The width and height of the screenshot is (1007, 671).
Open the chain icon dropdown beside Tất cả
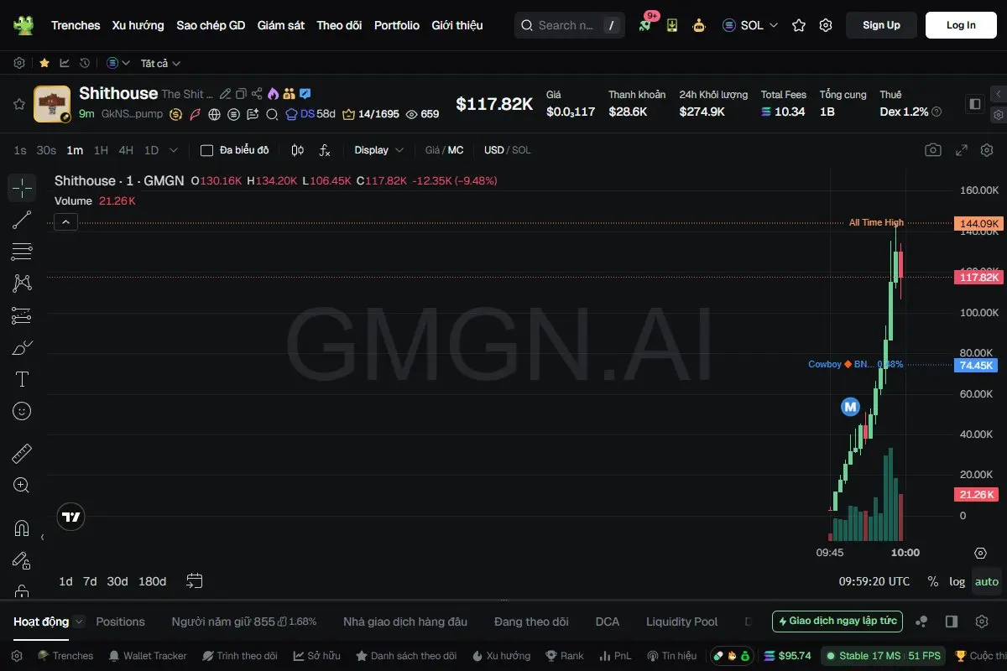[118, 63]
